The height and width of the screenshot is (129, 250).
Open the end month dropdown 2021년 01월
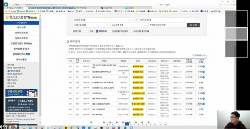click(x=170, y=20)
